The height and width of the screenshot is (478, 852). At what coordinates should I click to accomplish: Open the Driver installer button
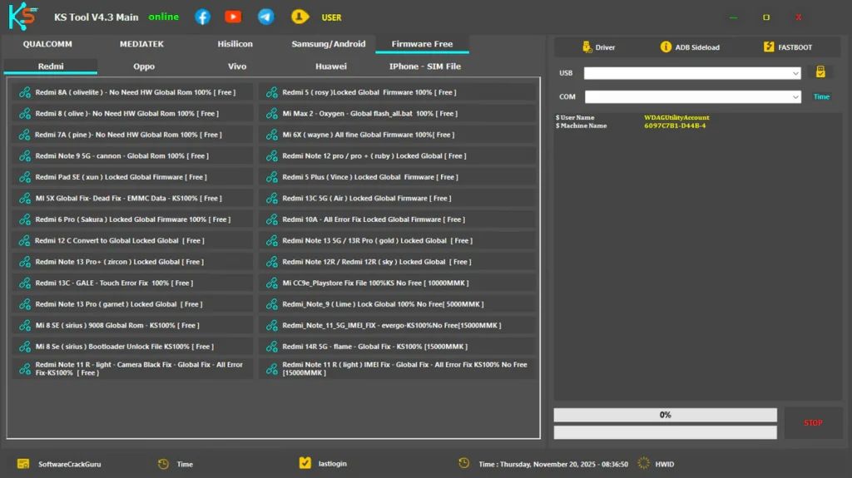[x=598, y=47]
